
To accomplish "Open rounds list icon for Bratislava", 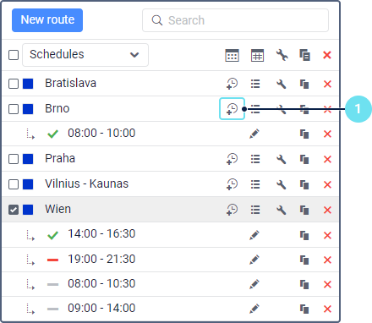I will (x=255, y=84).
